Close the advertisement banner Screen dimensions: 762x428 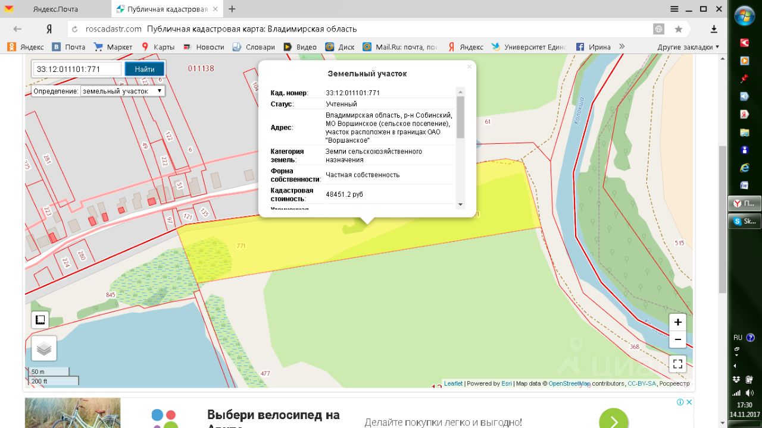tap(689, 402)
